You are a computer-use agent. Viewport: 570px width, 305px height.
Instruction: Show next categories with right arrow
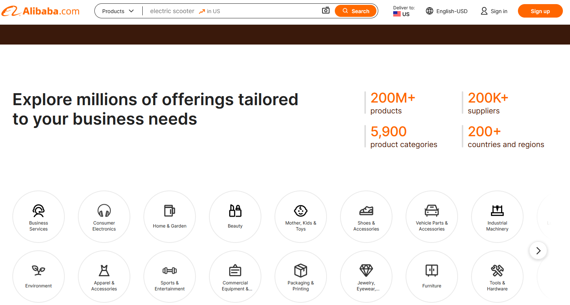click(x=538, y=251)
